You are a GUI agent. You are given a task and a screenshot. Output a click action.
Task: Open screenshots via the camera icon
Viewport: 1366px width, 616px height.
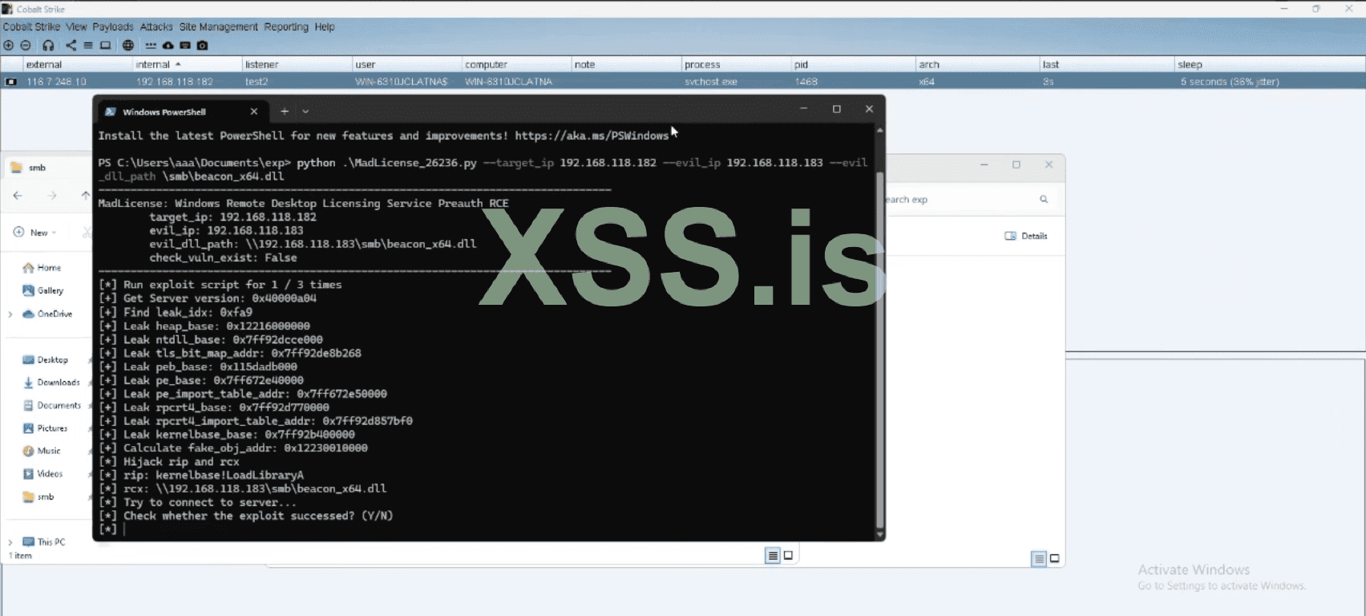tap(203, 46)
